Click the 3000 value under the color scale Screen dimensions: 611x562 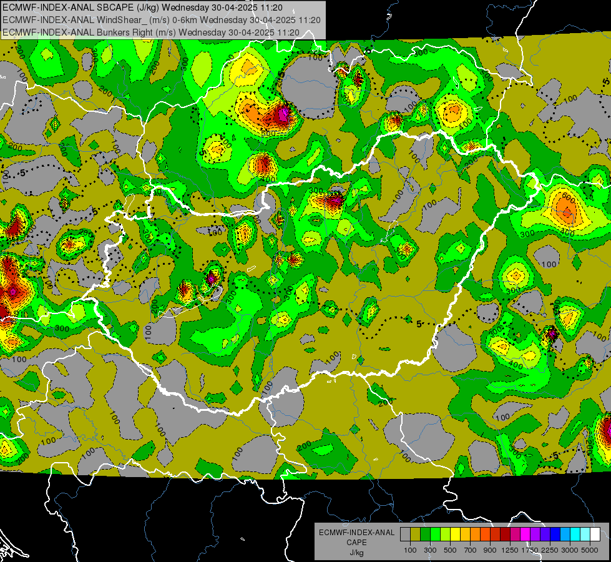[570, 550]
